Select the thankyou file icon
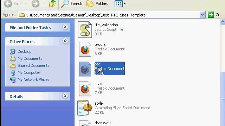 coord(85,123)
